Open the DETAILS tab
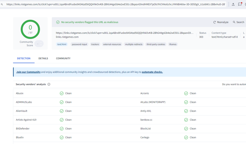The width and height of the screenshot is (246, 144). pyautogui.click(x=43, y=58)
